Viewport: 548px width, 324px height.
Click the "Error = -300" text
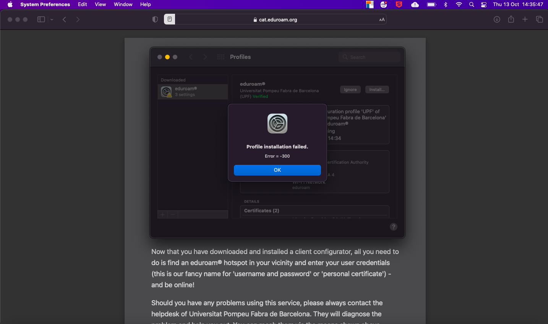pos(277,156)
